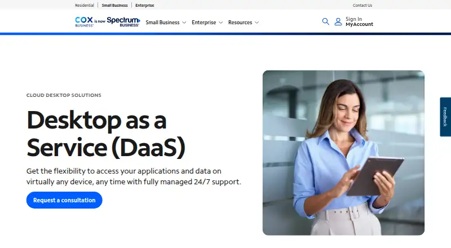This screenshot has width=451, height=248.
Task: Open the Cox Business logo homepage
Action: click(84, 22)
